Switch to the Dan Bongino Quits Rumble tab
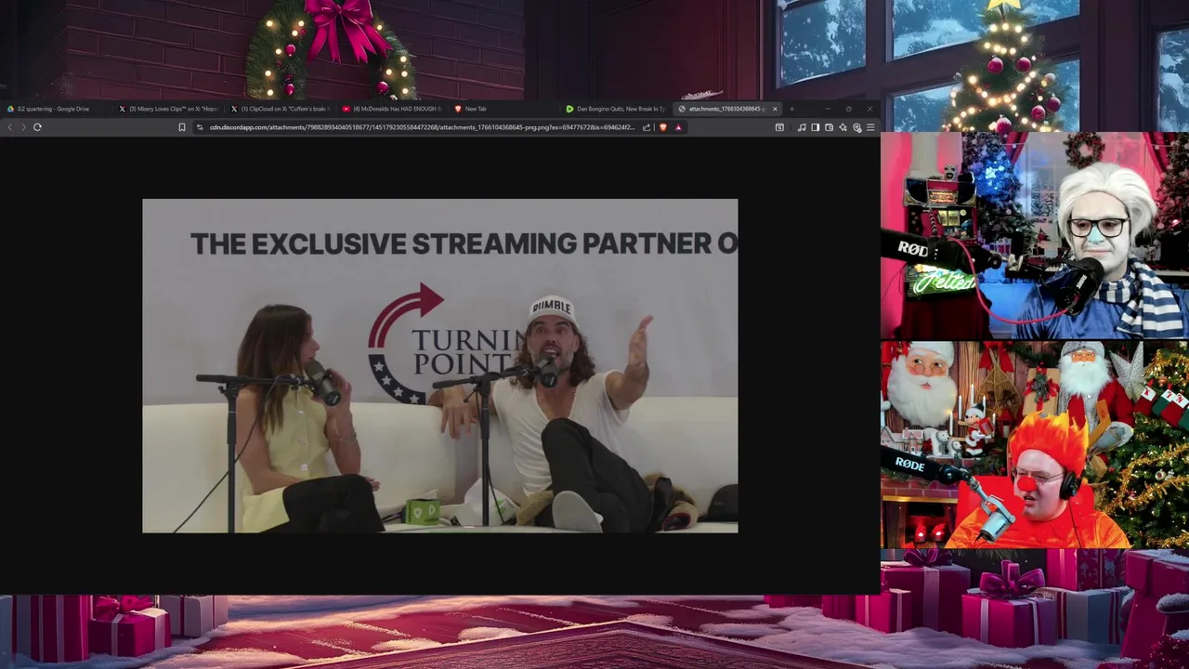Screen dimensions: 1189x669 point(616,109)
